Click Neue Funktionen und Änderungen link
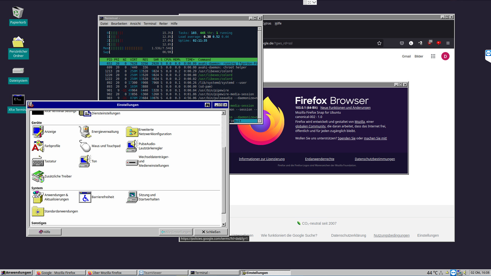The width and height of the screenshot is (491, 276). point(345,108)
